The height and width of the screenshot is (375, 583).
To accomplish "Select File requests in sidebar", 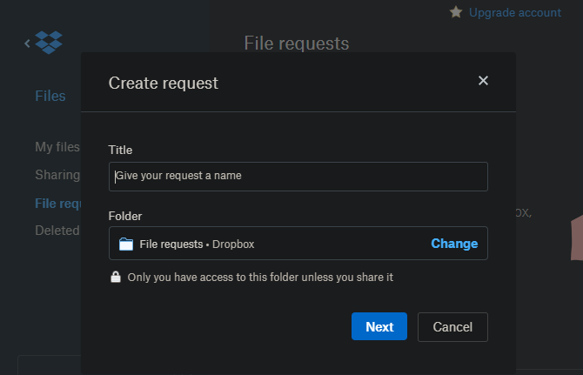I will [58, 204].
